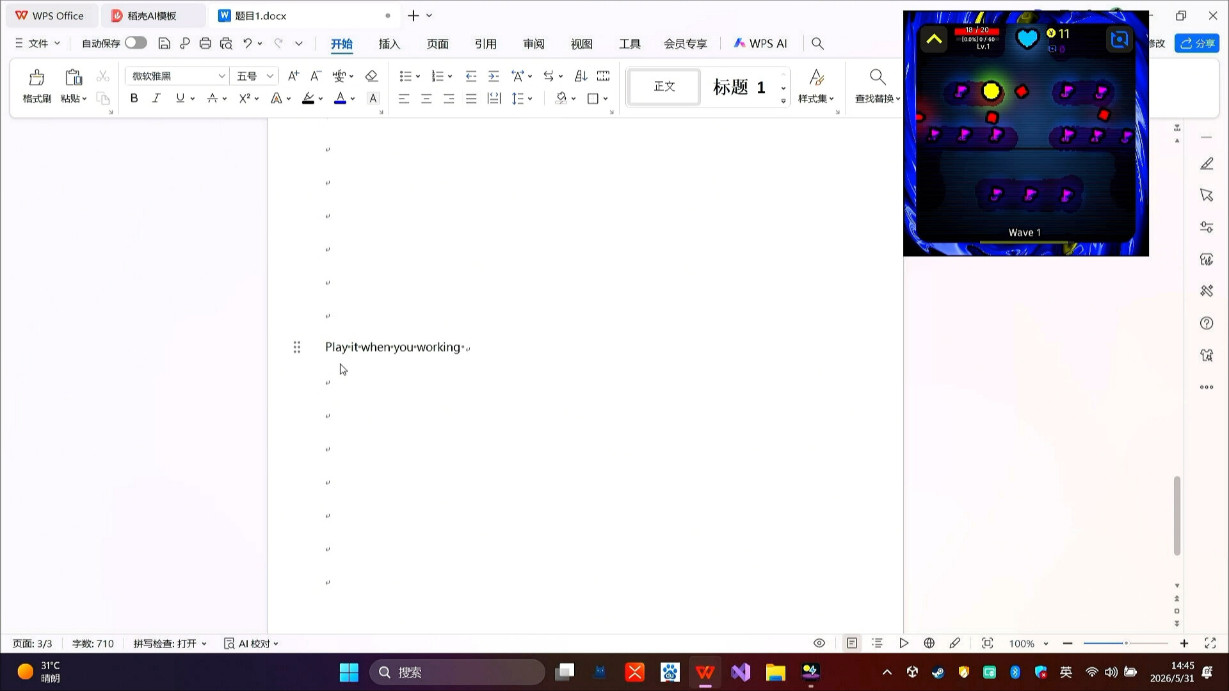Switch to the 审阅 tab
Screen dimensions: 1229x691
[534, 44]
